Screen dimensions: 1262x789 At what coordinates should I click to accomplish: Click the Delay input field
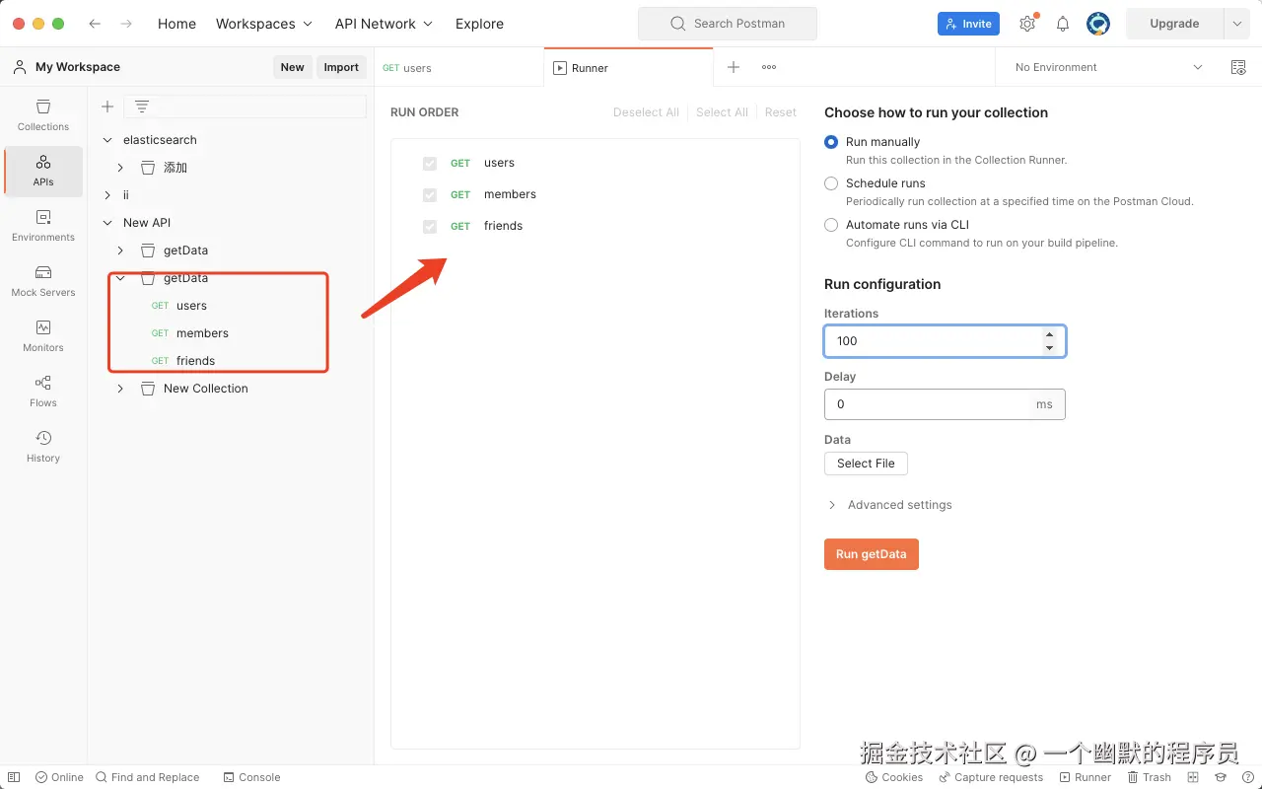click(945, 404)
